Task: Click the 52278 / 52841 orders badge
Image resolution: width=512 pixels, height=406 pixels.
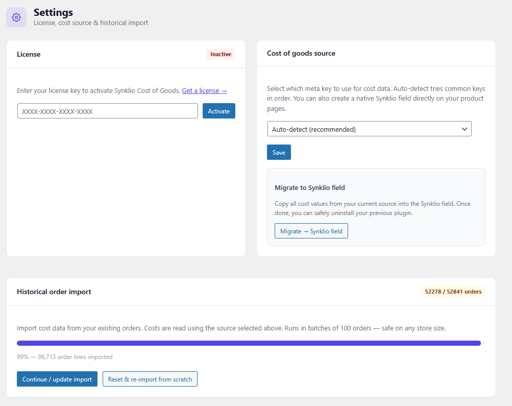Action: [x=453, y=292]
